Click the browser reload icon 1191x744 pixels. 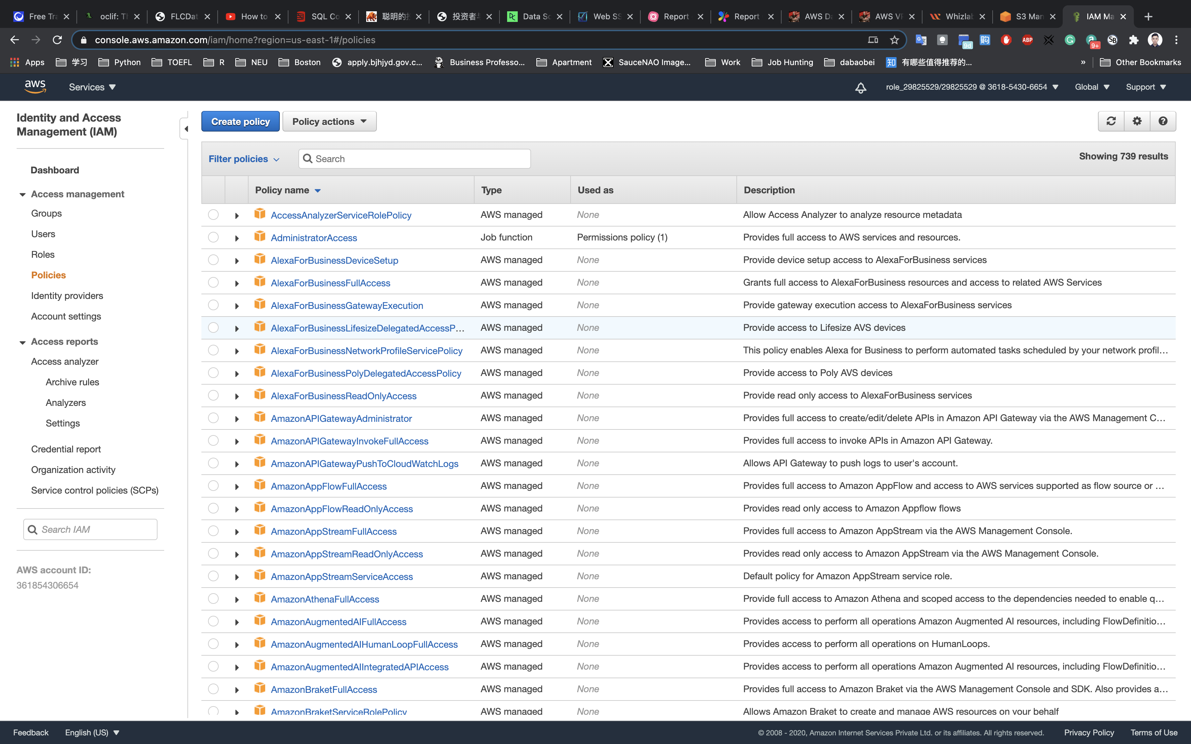(x=57, y=40)
